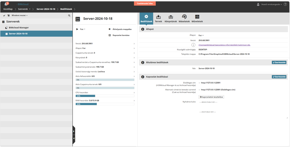Click the Szerverek header icon
The height and width of the screenshot is (147, 290).
tap(3, 22)
